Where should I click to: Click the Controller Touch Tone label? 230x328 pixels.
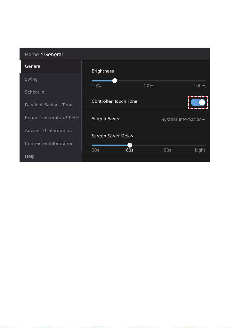coord(114,101)
